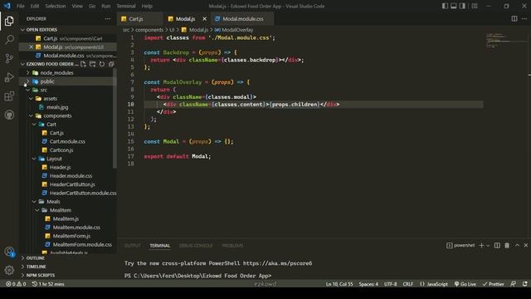Switch to the Output panel tab
Screen dimensions: 531x299
(133, 246)
